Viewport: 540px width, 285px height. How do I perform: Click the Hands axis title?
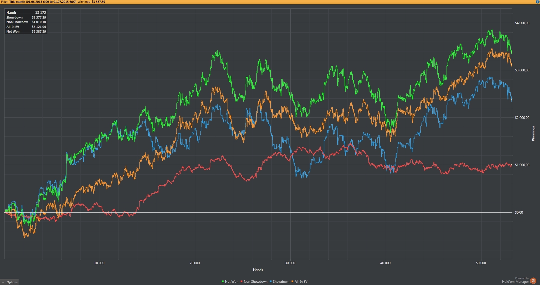tap(258, 270)
